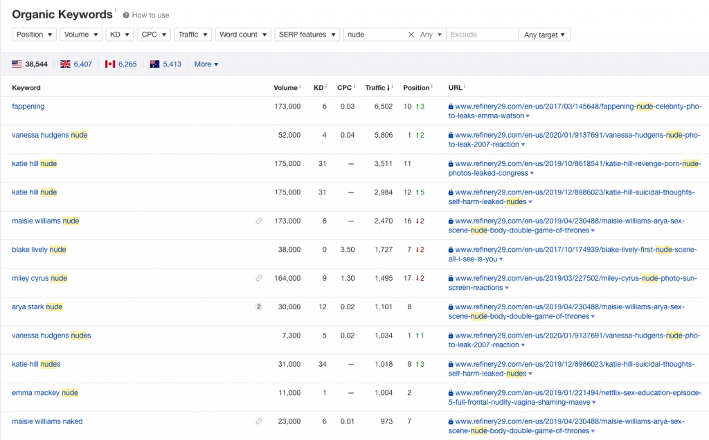Open the SERP features filter dropdown
The image size is (709, 440).
click(x=307, y=35)
